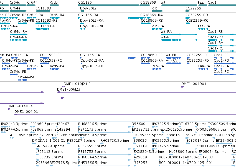Click EST EP08024.3prime
The image size is (236, 167).
[x=201, y=154]
